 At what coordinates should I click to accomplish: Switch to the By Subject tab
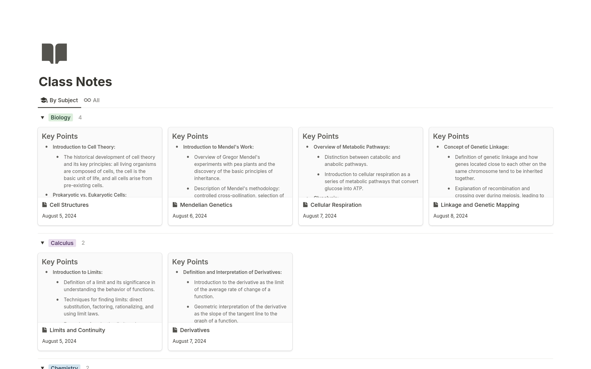point(63,100)
